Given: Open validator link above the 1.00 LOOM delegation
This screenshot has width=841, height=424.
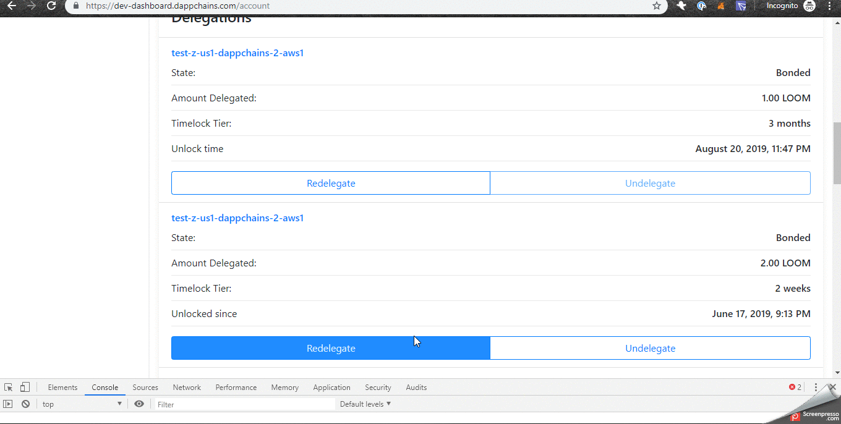Looking at the screenshot, I should pos(237,53).
